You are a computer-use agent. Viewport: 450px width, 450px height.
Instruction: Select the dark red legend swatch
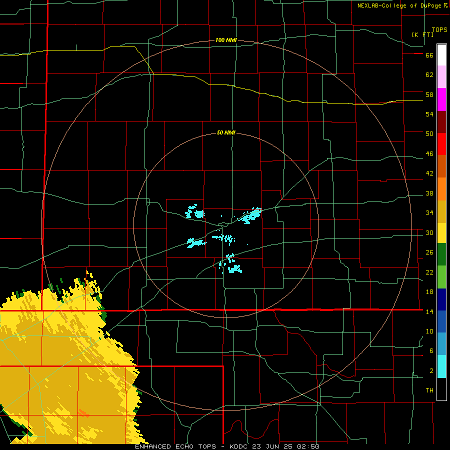441,122
